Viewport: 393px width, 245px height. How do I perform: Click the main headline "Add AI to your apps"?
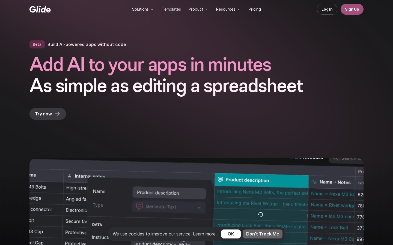point(150,65)
